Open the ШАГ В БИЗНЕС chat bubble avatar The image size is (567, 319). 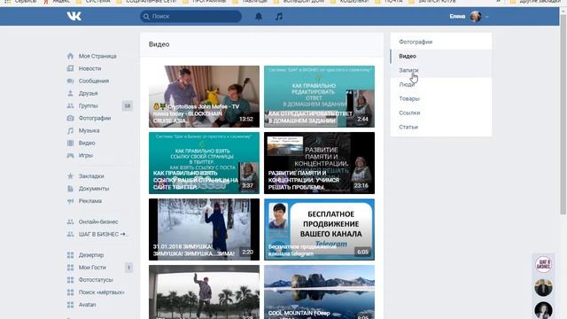[543, 264]
